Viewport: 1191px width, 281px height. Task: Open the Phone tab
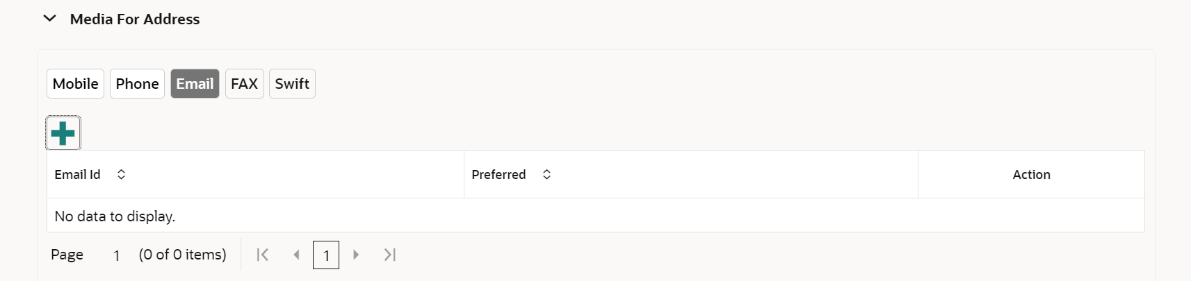point(137,84)
